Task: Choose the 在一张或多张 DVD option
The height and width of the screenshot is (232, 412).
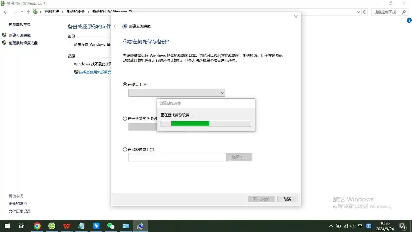Action: point(125,118)
